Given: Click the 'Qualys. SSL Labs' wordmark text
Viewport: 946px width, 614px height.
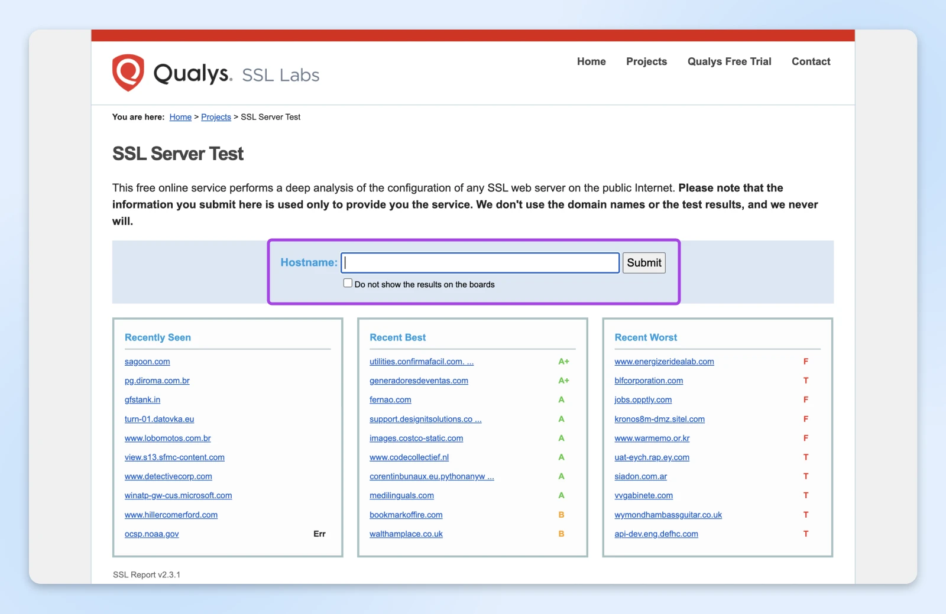Looking at the screenshot, I should (237, 74).
